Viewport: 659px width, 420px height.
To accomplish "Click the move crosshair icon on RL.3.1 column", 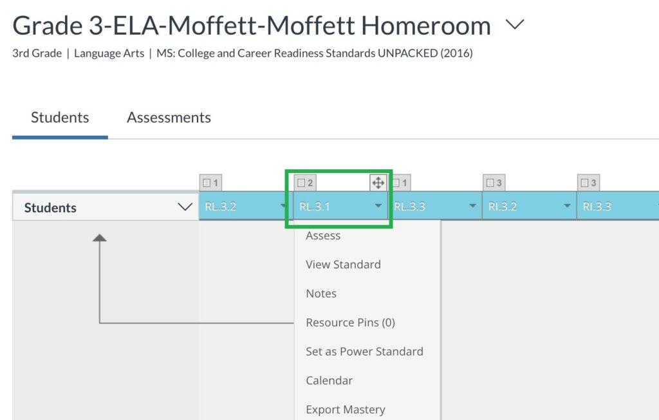I will tap(378, 182).
